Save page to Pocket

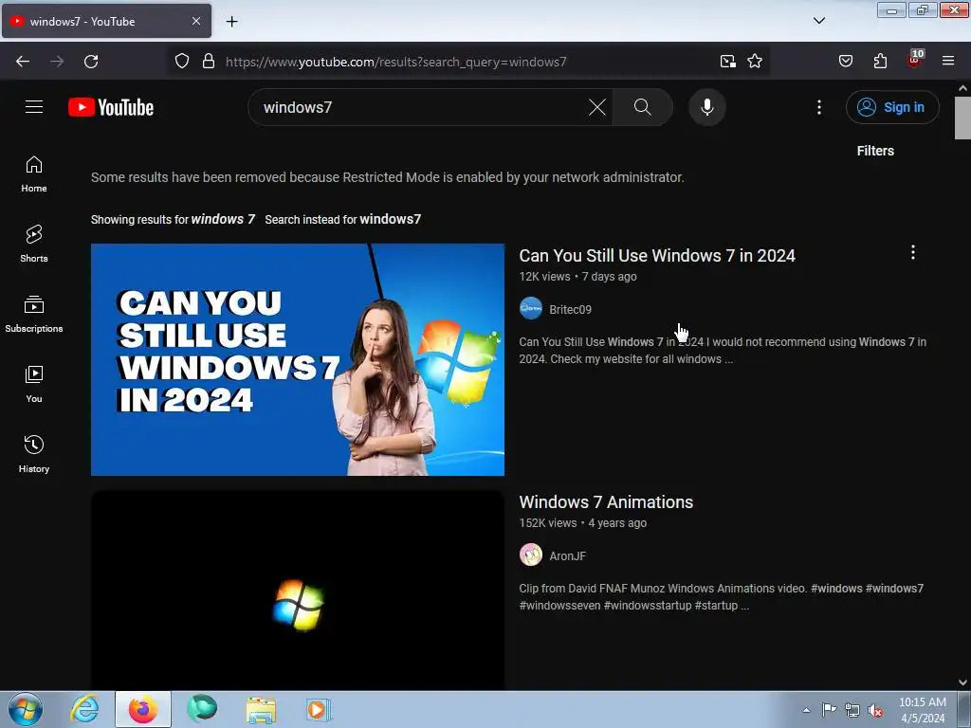coord(846,62)
